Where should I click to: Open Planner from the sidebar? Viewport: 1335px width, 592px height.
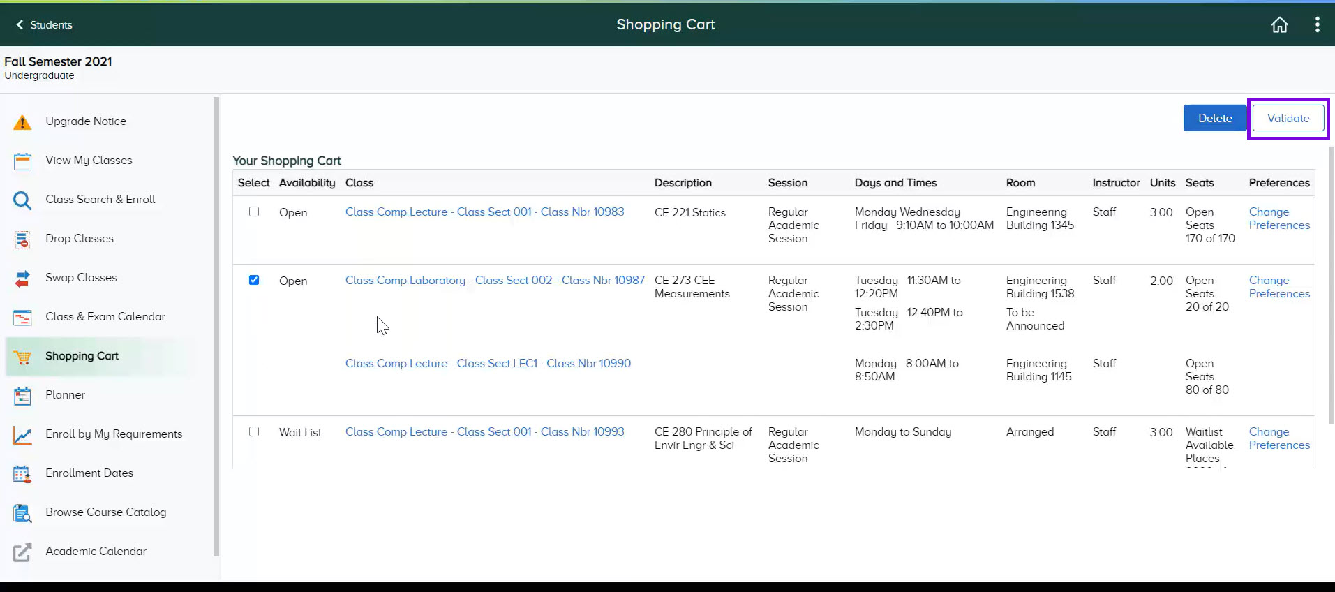65,395
